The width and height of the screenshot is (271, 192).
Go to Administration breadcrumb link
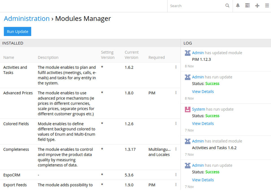click(27, 19)
